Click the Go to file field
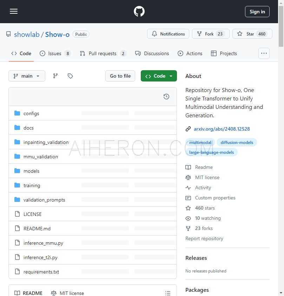The width and height of the screenshot is (284, 296). click(x=120, y=76)
